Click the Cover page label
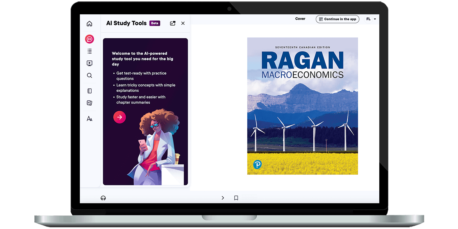 tap(300, 19)
